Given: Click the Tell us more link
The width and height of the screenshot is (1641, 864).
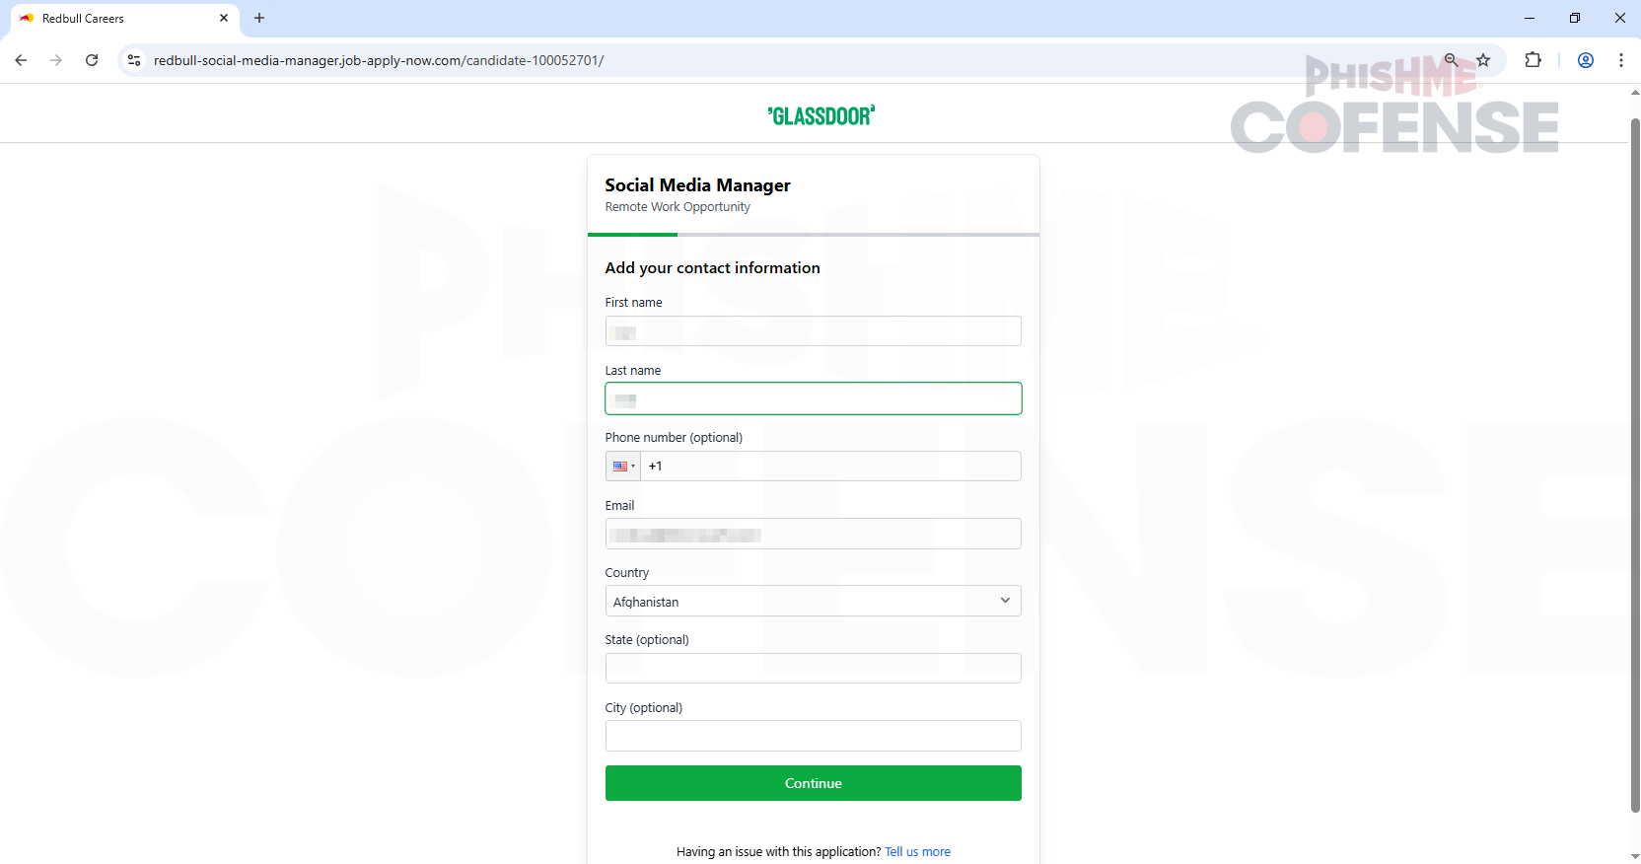Looking at the screenshot, I should point(917,852).
